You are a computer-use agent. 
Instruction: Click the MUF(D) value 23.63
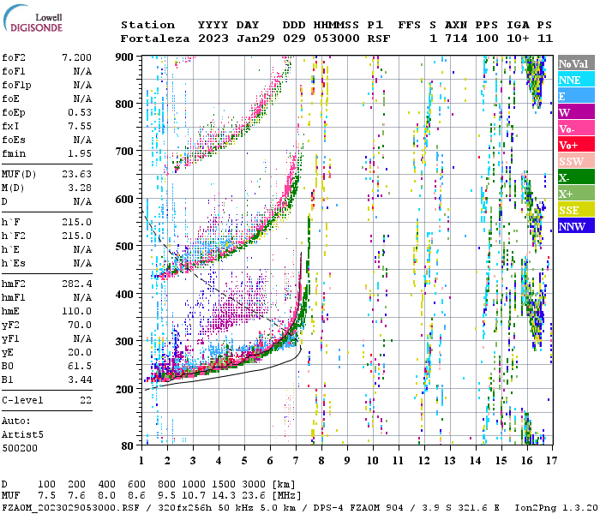pyautogui.click(x=76, y=174)
